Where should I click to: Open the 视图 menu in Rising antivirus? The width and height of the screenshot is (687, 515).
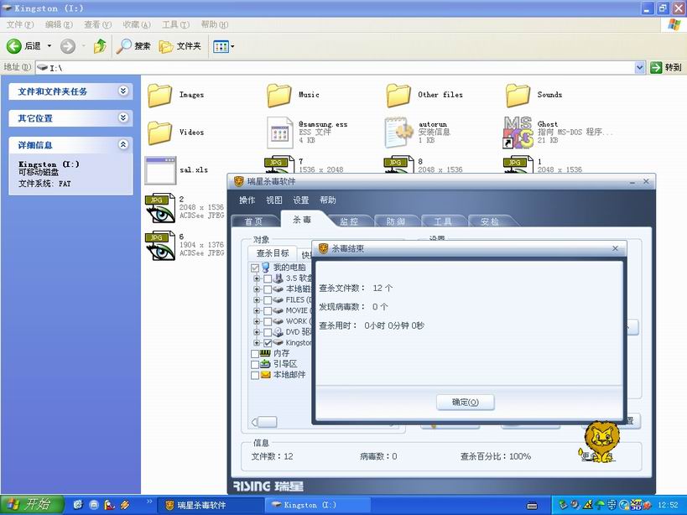tap(273, 200)
